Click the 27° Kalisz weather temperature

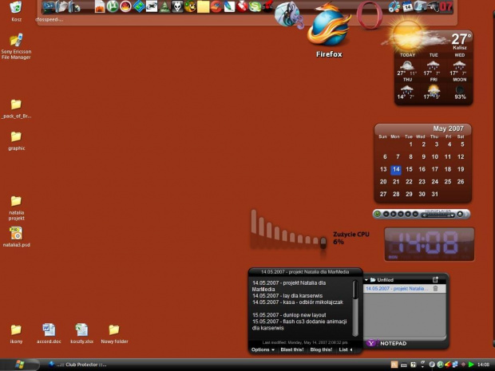461,39
